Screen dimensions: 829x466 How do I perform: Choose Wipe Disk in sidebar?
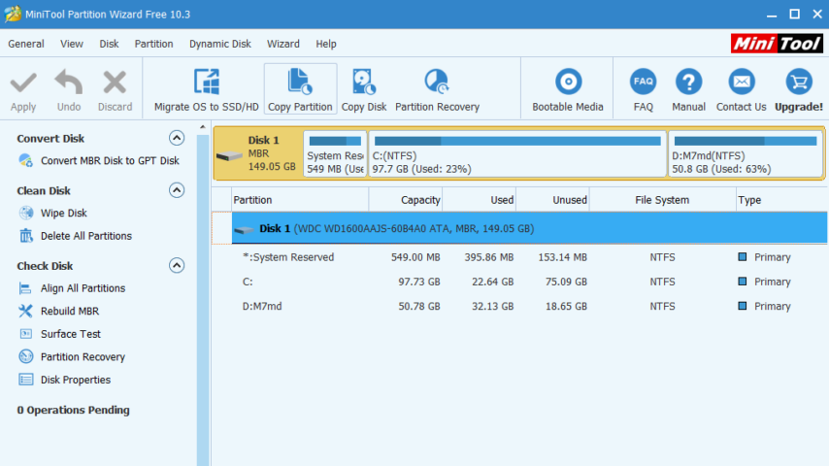(x=52, y=214)
